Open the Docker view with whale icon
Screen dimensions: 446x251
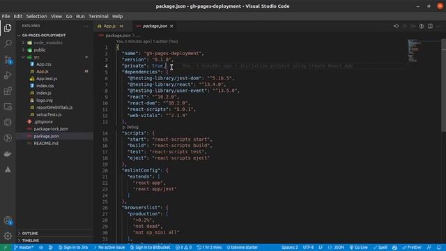tap(8, 153)
